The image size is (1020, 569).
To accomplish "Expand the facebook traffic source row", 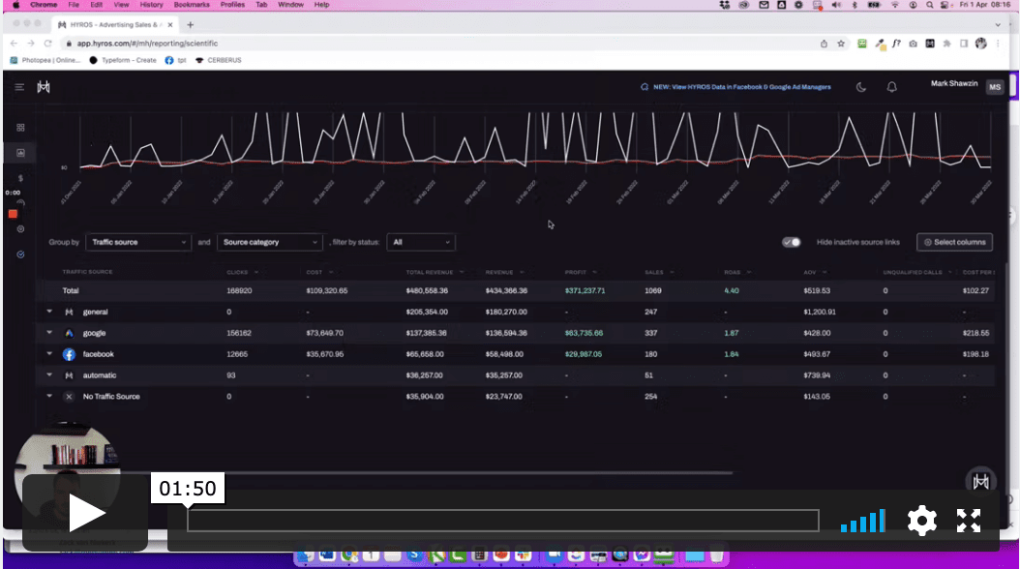I will 49,354.
